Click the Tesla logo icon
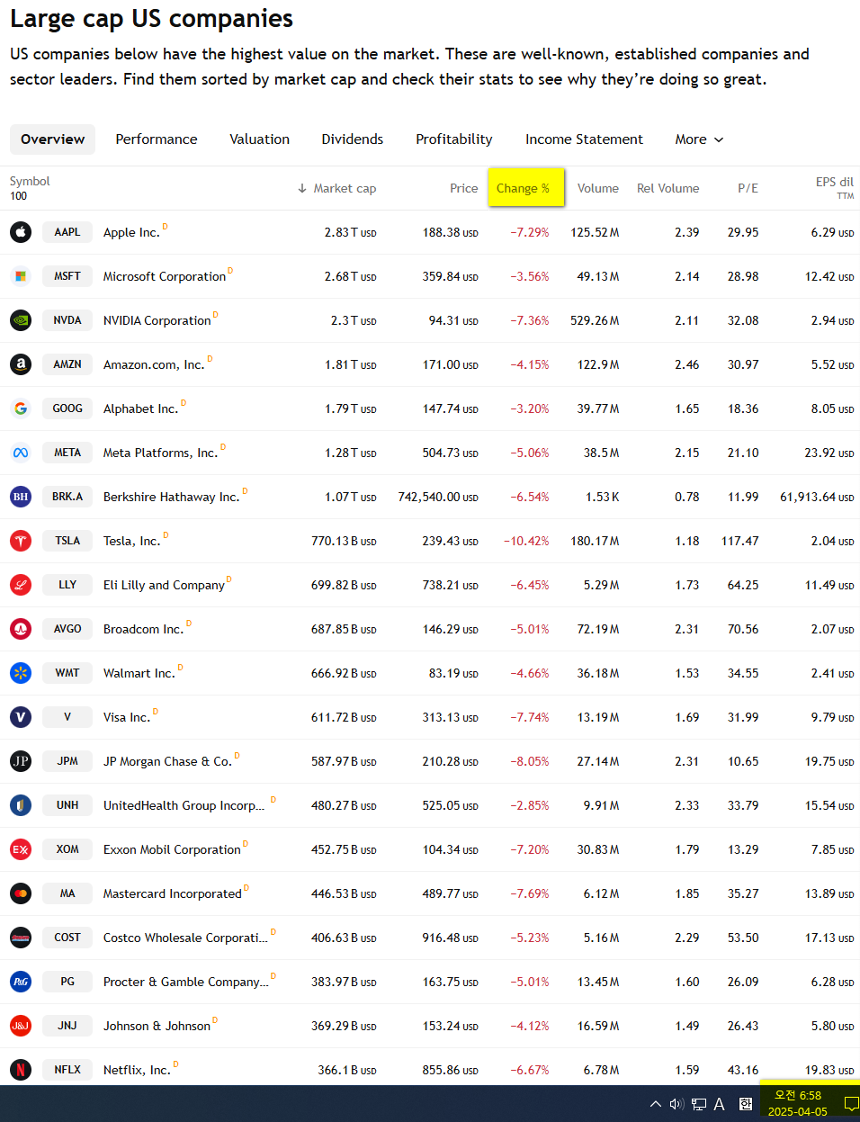860x1122 pixels. point(21,541)
